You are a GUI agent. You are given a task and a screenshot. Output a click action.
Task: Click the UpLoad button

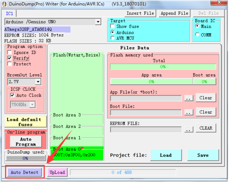pyautogui.click(x=57, y=172)
